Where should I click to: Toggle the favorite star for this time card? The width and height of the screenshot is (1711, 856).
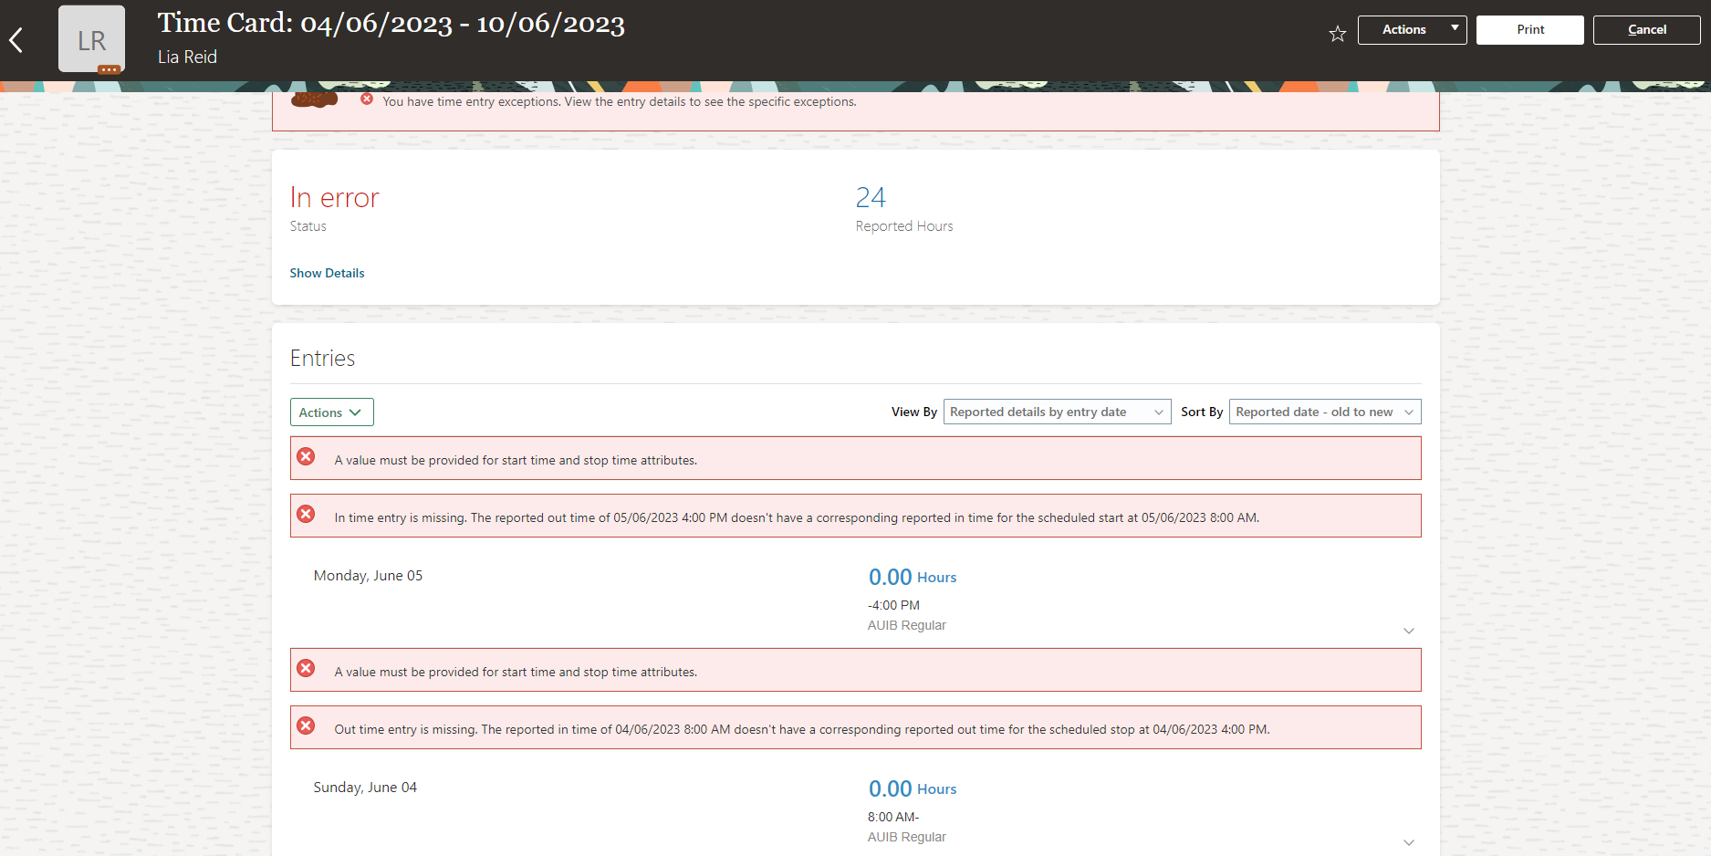click(1337, 33)
